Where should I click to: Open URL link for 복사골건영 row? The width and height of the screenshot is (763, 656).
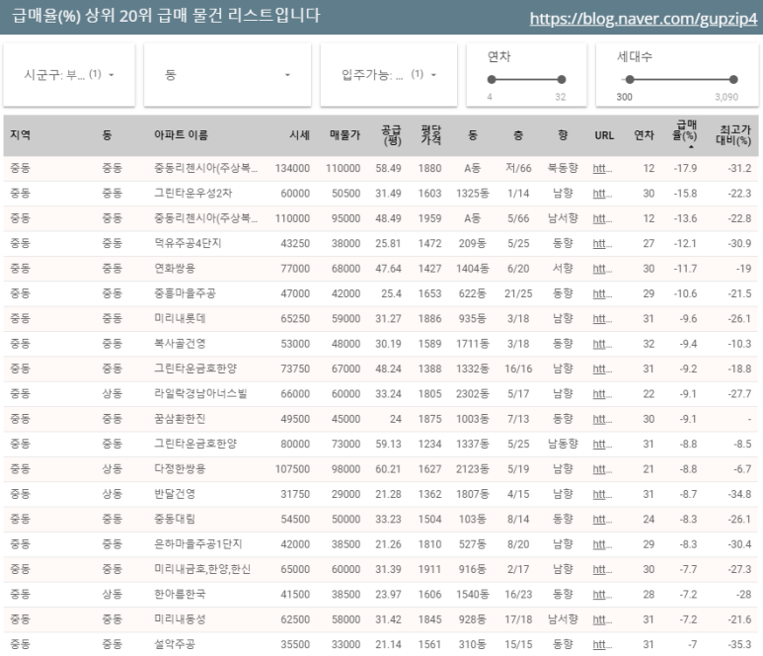[602, 344]
